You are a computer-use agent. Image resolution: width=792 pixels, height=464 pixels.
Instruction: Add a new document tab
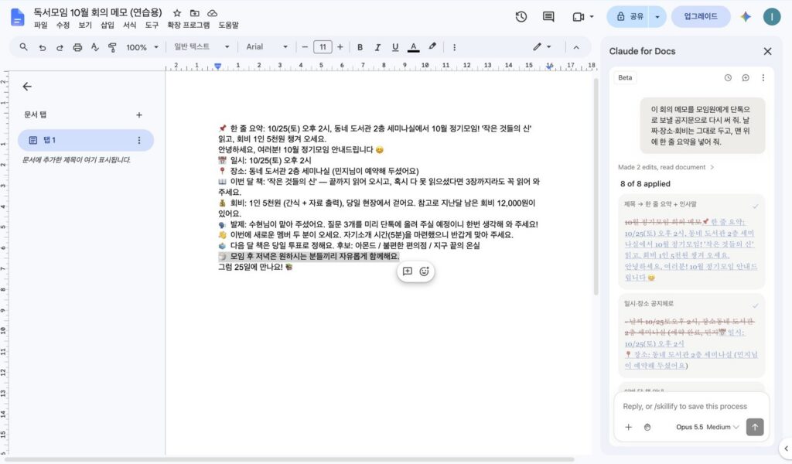[x=139, y=115]
